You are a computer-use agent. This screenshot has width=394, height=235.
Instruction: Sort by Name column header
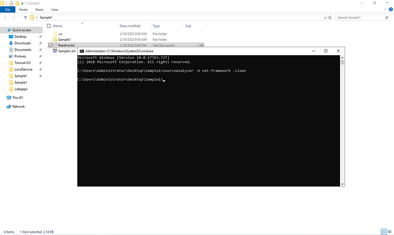(57, 26)
